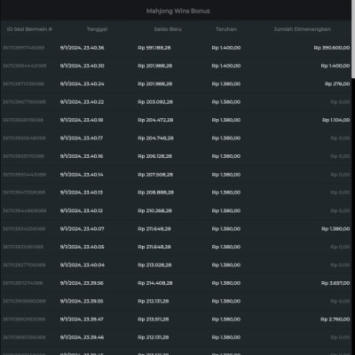Click date 9/1/2024, 23.40.16
The height and width of the screenshot is (355, 355).
[x=82, y=156]
